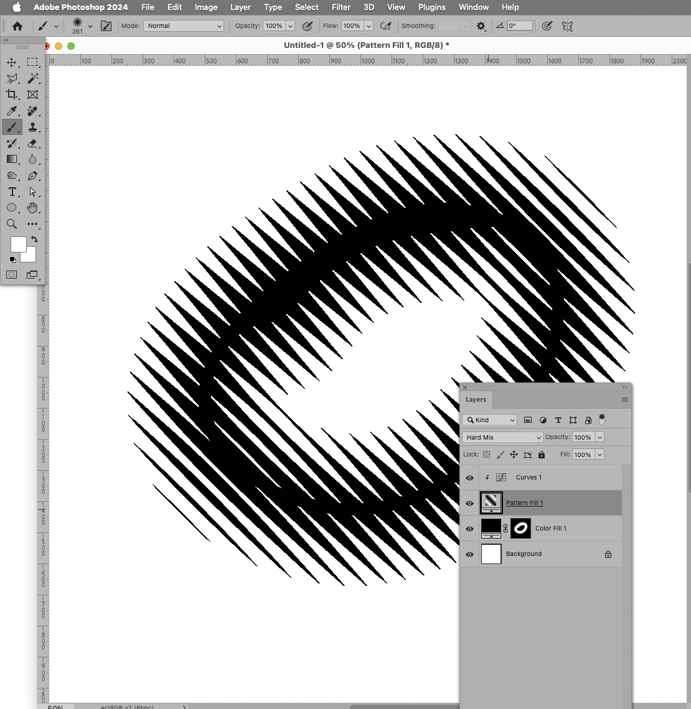This screenshot has height=709, width=691.
Task: Toggle visibility of the Curves 1 layer
Action: 469,477
